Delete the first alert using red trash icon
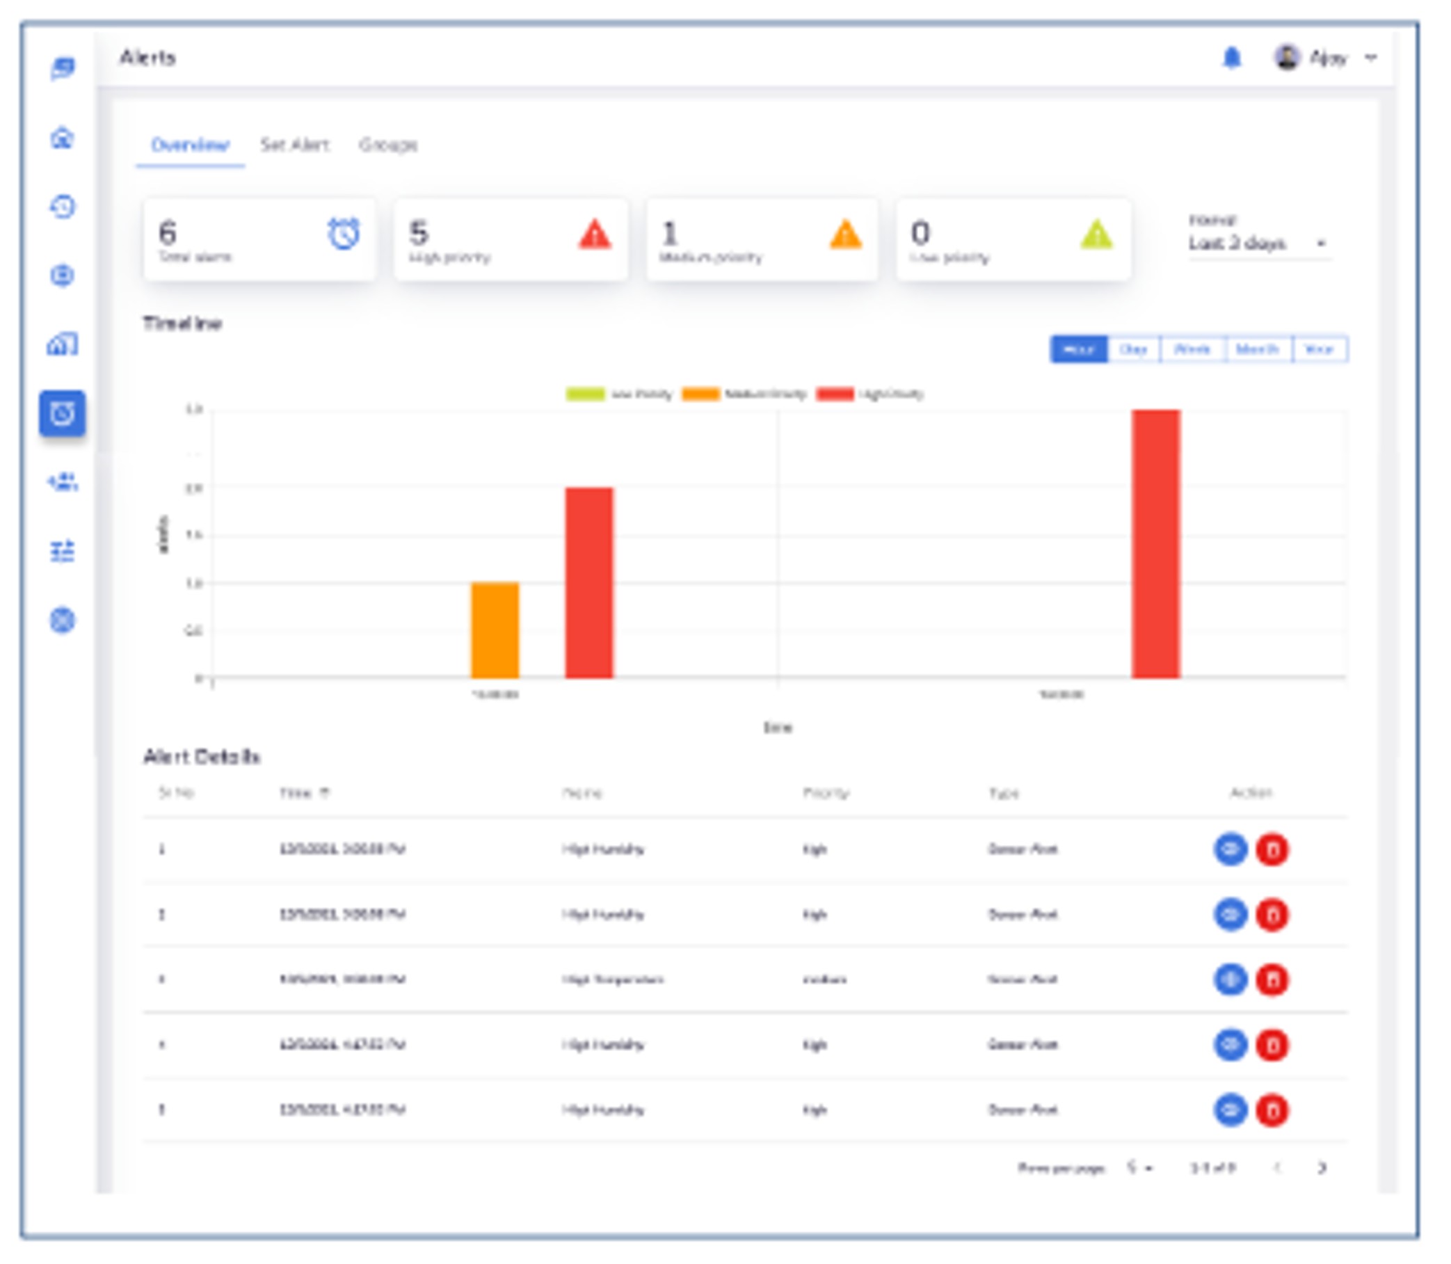This screenshot has width=1451, height=1264. point(1272,850)
